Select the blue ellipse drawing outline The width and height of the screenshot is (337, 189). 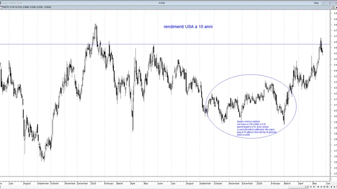[x=251, y=75]
